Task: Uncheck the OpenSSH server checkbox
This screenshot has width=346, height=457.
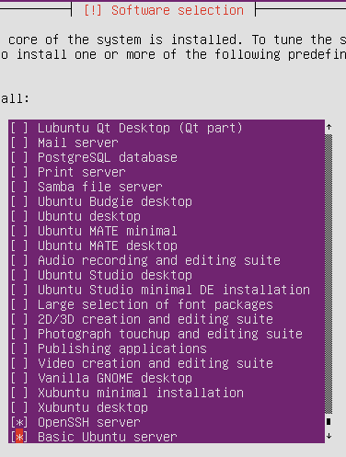Action: [x=19, y=422]
